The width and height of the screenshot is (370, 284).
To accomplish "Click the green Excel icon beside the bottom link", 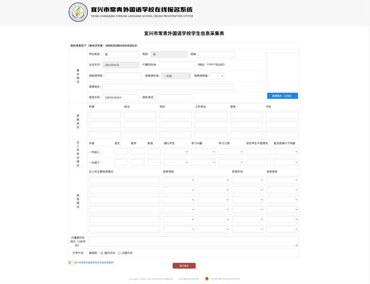I will (69, 263).
